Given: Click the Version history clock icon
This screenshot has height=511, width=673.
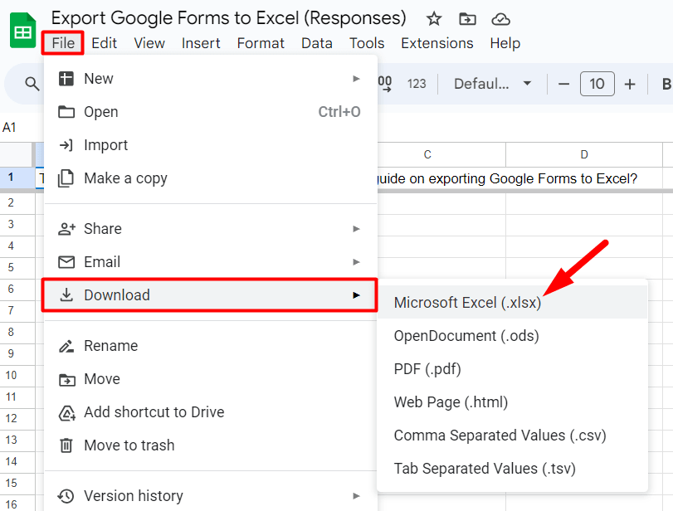Looking at the screenshot, I should [66, 496].
